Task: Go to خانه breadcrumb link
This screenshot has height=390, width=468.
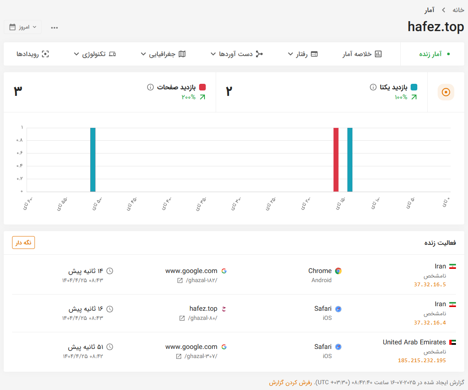Action: click(x=458, y=10)
